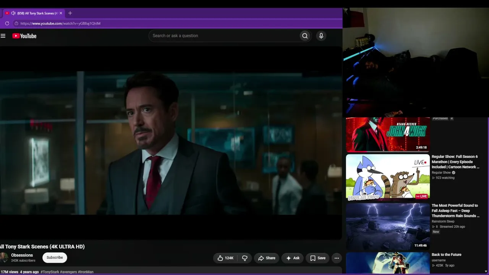Open the Regular Show live thumbnail
The height and width of the screenshot is (275, 489).
pyautogui.click(x=388, y=177)
